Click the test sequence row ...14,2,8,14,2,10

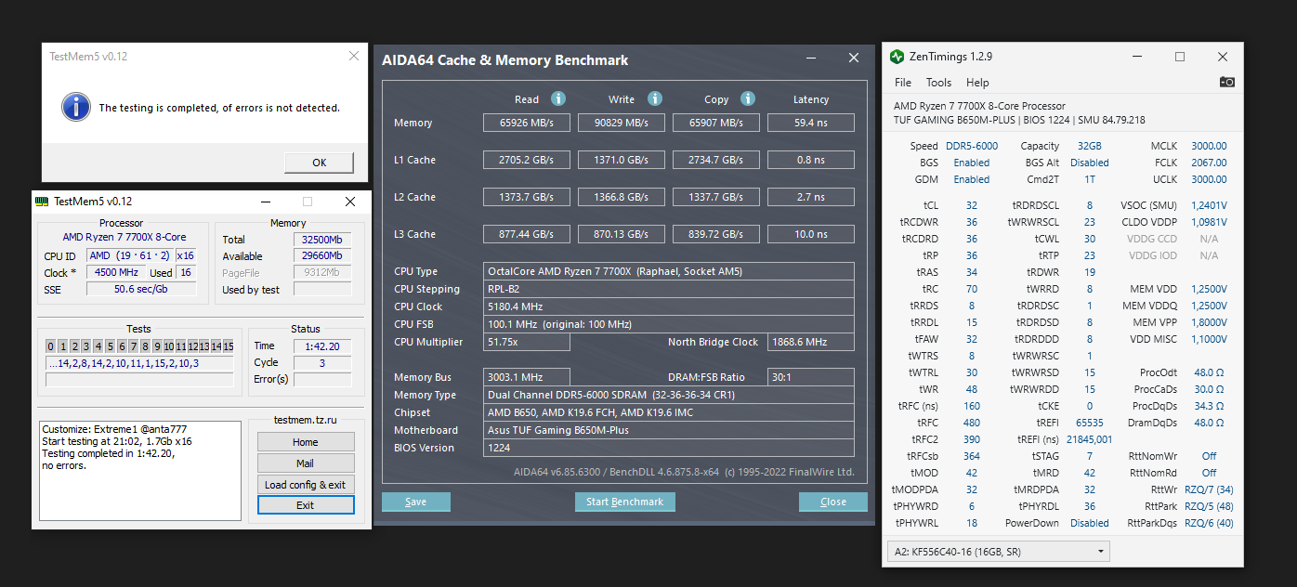pyautogui.click(x=138, y=363)
